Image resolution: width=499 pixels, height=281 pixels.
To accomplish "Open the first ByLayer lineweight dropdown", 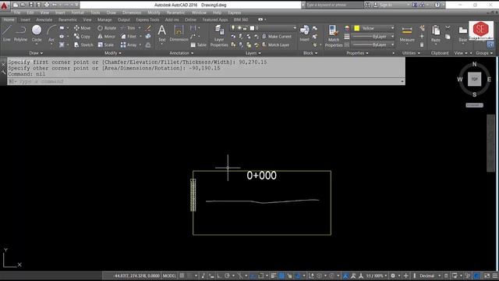I will (373, 37).
